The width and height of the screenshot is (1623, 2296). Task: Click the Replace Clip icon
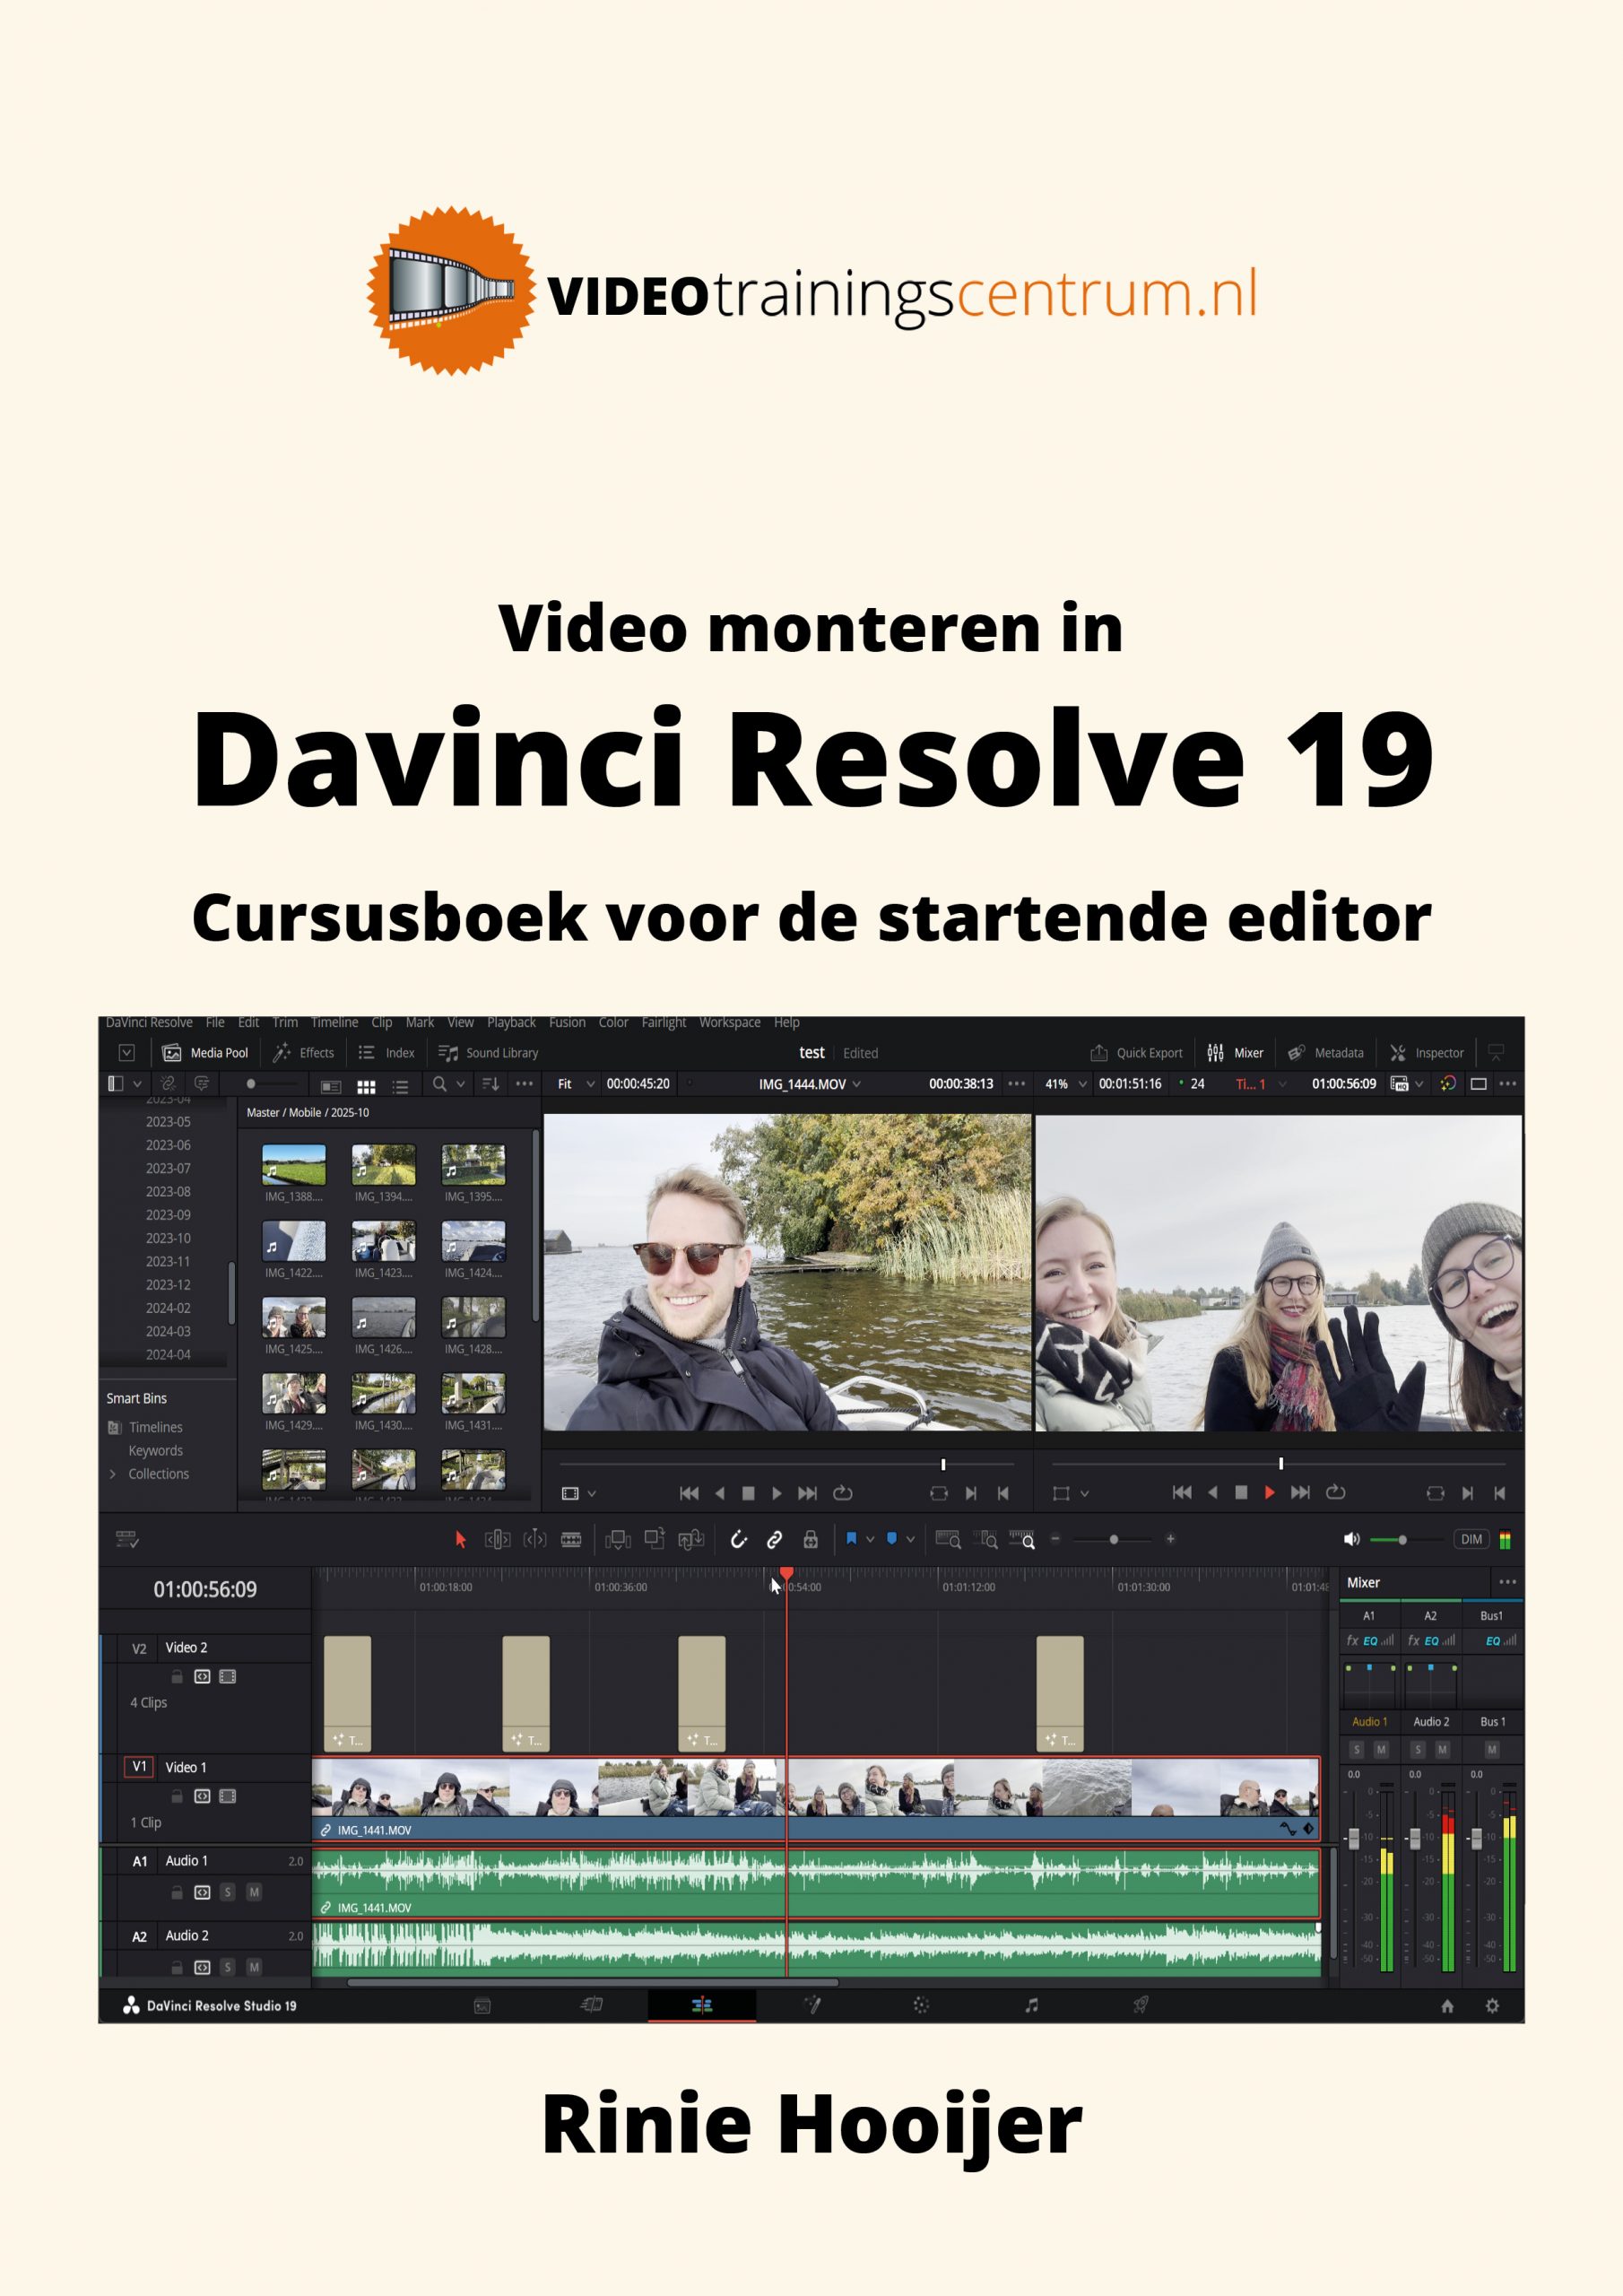(x=691, y=1540)
